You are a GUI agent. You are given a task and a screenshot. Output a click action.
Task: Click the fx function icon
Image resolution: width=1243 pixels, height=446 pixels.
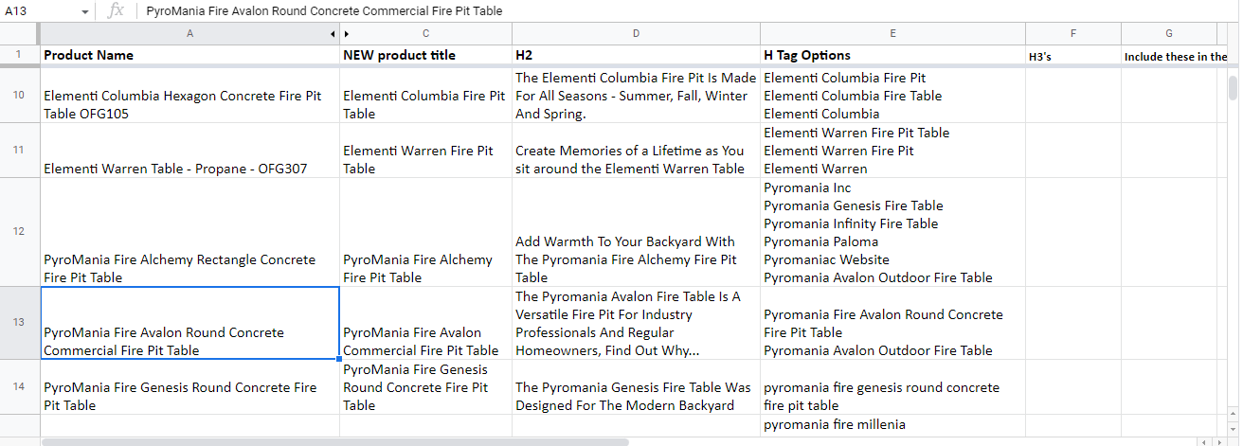(x=116, y=10)
